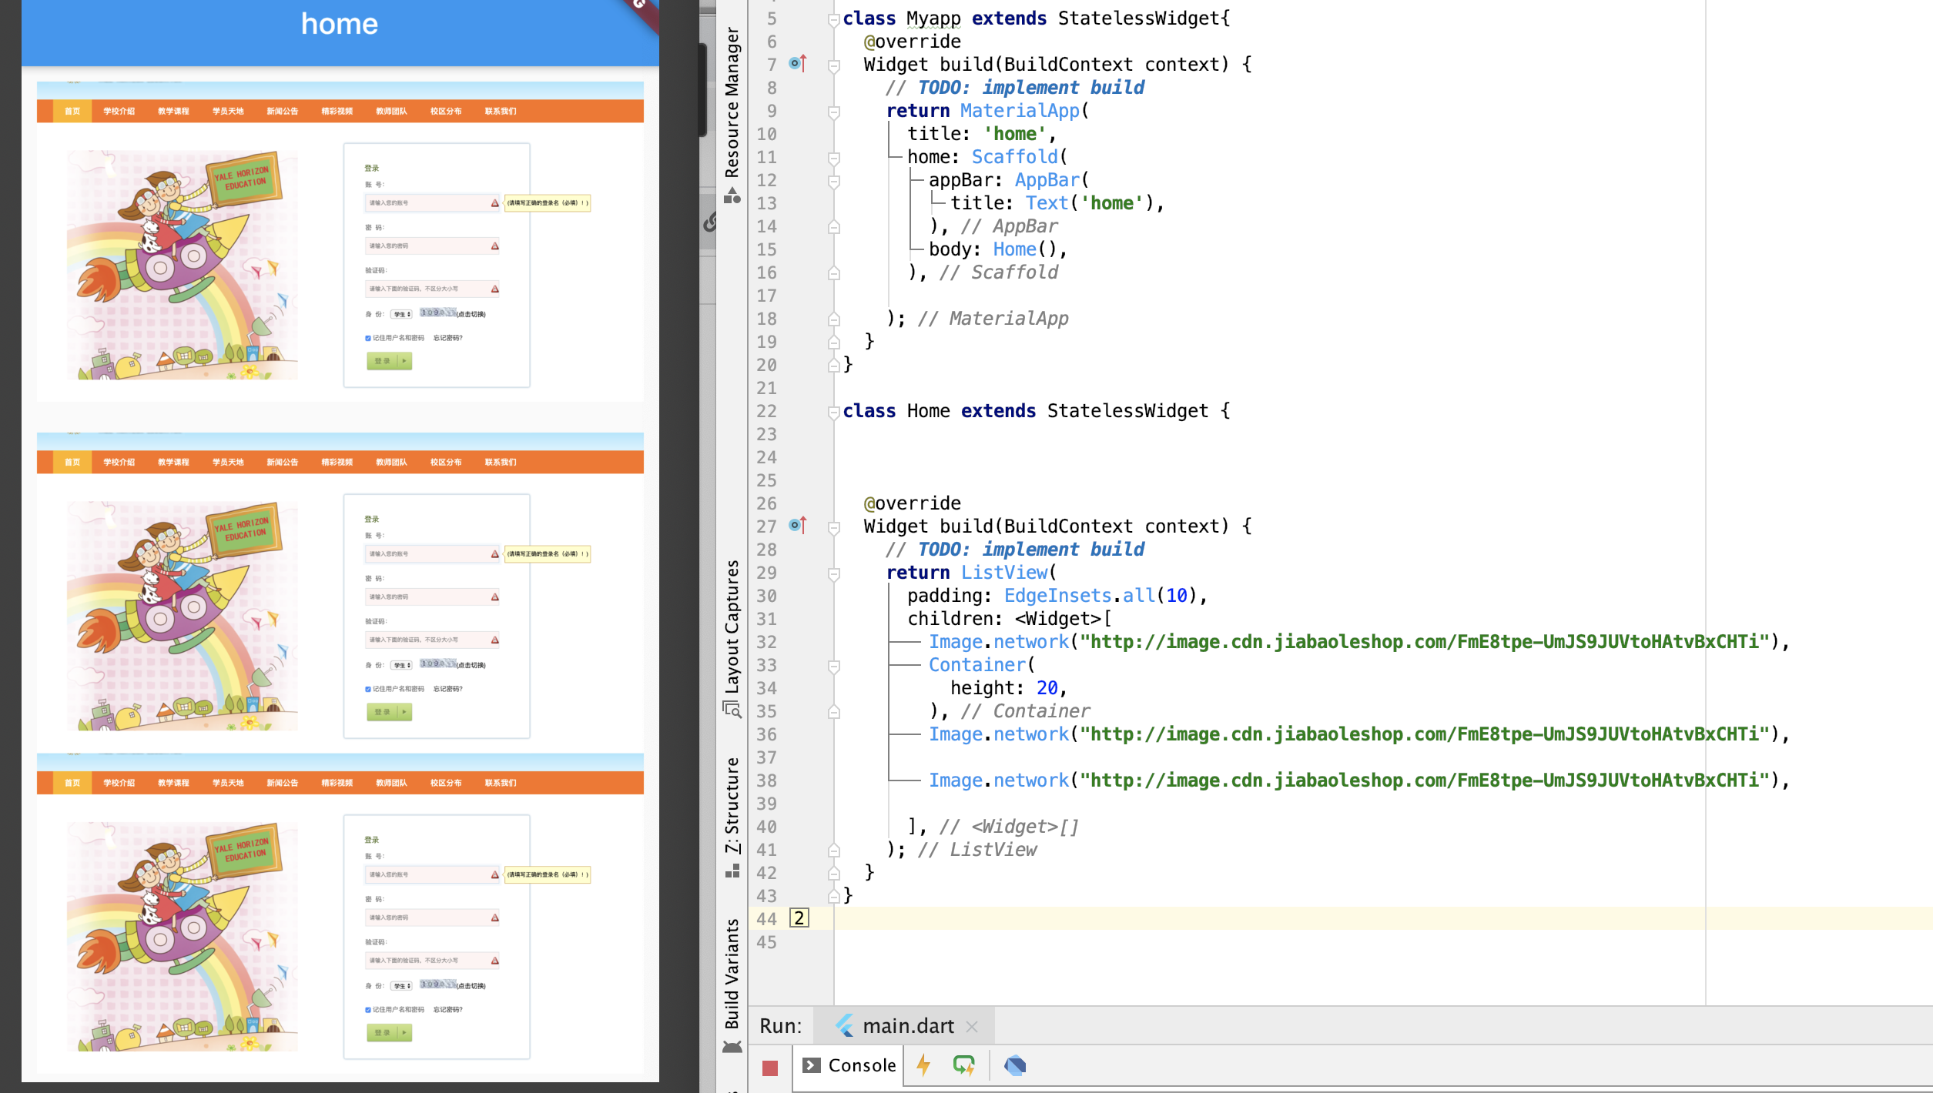
Task: Open the Z: Structure side panel
Action: pos(732,804)
